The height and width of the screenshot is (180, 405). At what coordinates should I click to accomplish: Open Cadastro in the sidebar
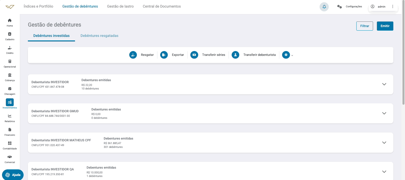click(10, 36)
